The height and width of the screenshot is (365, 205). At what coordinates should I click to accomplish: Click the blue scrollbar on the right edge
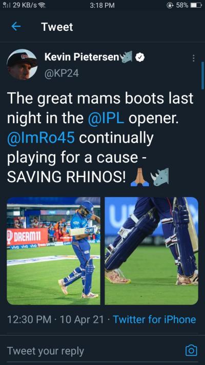202,75
